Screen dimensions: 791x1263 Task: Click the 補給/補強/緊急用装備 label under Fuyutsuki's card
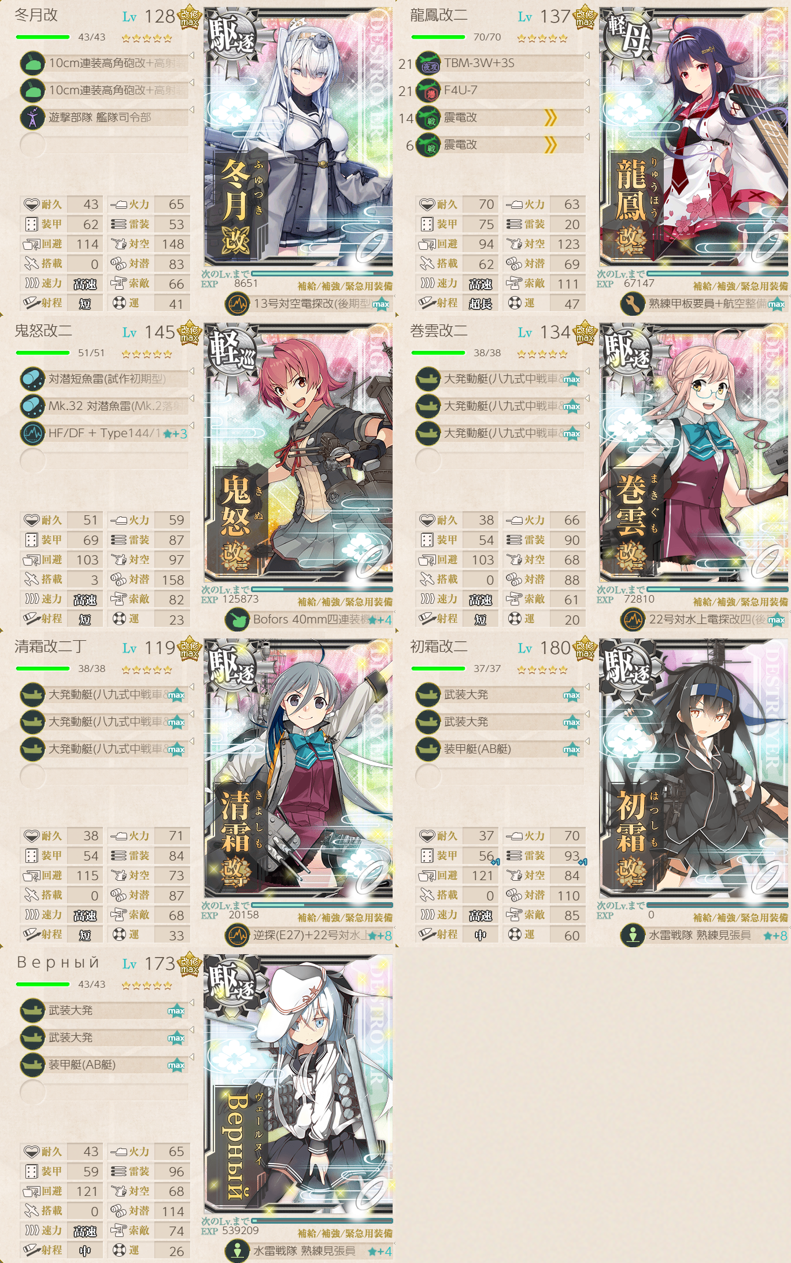(x=345, y=286)
